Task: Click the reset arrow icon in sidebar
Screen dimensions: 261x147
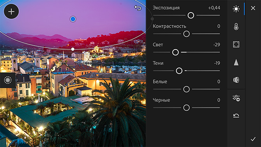Action: 236,115
